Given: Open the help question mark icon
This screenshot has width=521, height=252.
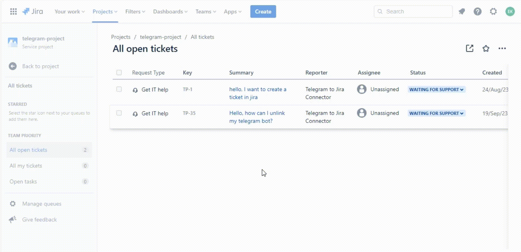Looking at the screenshot, I should pyautogui.click(x=477, y=12).
